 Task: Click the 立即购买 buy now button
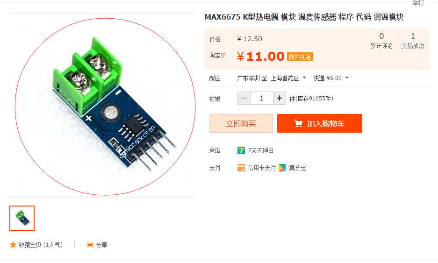tap(241, 123)
